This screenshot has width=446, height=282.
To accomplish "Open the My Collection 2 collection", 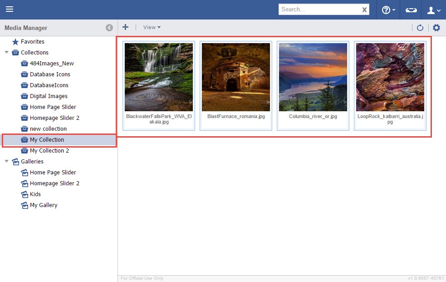I will click(49, 151).
